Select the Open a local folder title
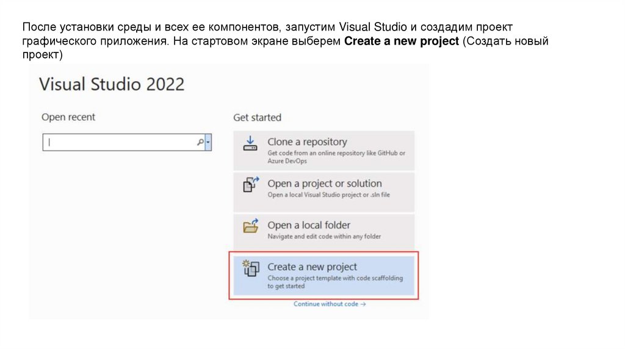 tap(309, 225)
